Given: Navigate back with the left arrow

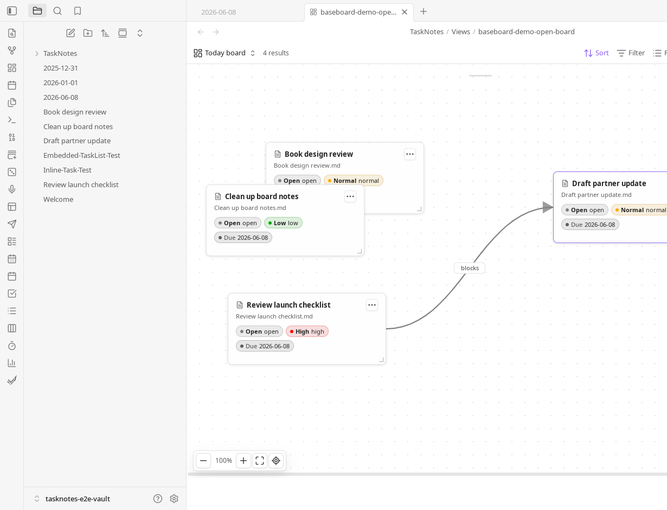Looking at the screenshot, I should point(201,32).
